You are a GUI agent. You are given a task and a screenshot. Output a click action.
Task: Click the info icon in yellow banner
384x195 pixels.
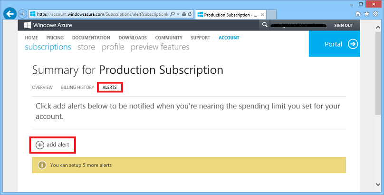42,165
